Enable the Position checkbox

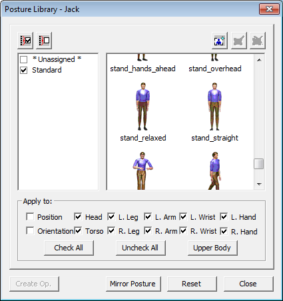30,216
